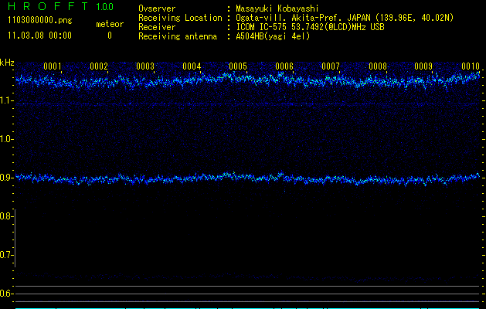The width and height of the screenshot is (486, 309).
Task: Click the 0.7 frequency axis label
Action: (x=7, y=255)
